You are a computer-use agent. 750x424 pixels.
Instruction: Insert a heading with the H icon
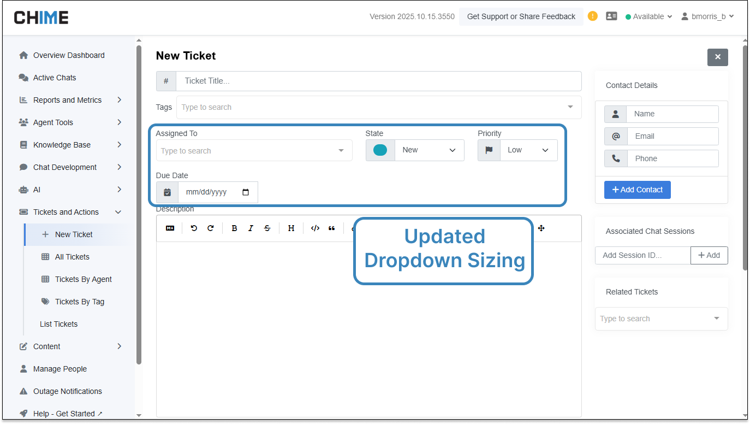(x=291, y=228)
